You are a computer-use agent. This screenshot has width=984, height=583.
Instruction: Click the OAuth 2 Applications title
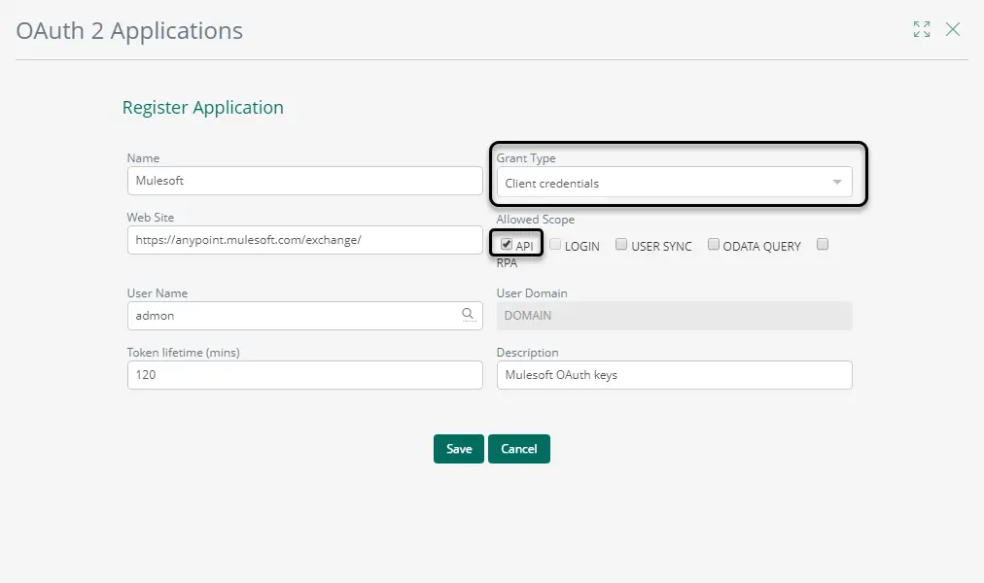[129, 31]
